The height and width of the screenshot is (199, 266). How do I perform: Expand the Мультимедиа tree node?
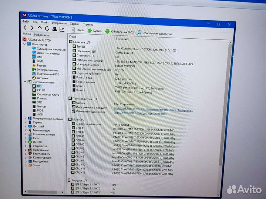(25, 130)
